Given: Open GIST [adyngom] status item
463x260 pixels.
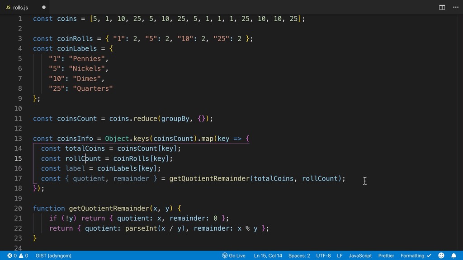Looking at the screenshot, I should point(53,255).
